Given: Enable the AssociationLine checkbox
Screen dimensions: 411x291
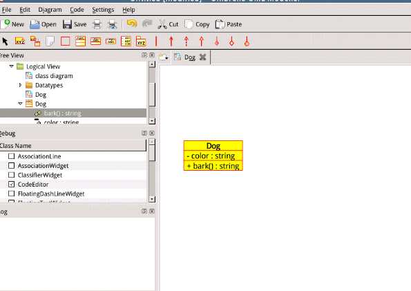Looking at the screenshot, I should (11, 156).
